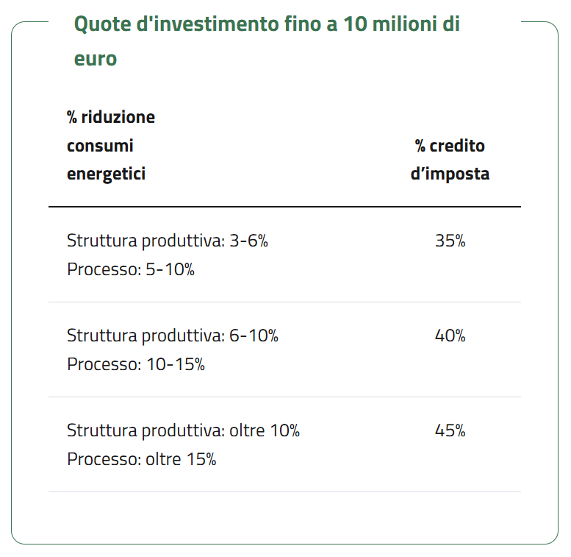Select the 'Struttura produttiva: oltre 10%' text
Image resolution: width=571 pixels, height=557 pixels.
(183, 430)
